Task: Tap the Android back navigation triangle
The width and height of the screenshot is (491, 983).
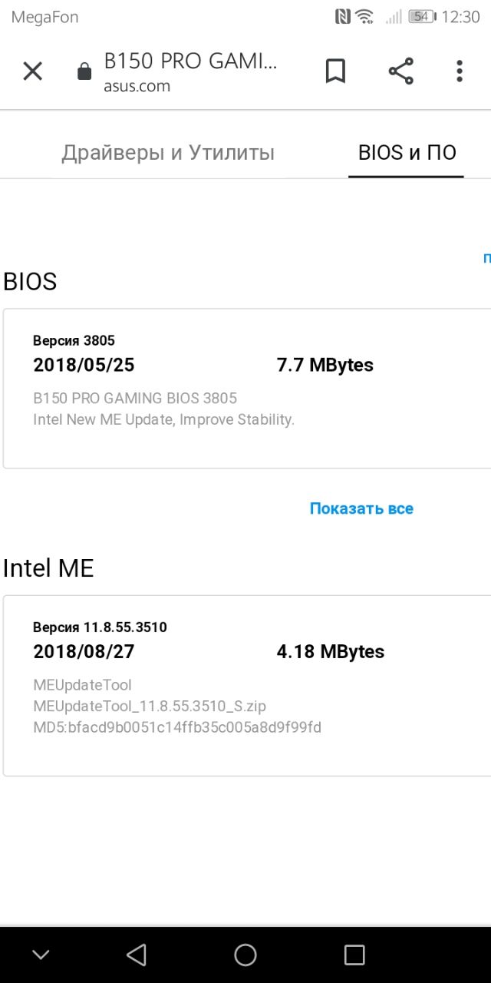Action: coord(136,955)
